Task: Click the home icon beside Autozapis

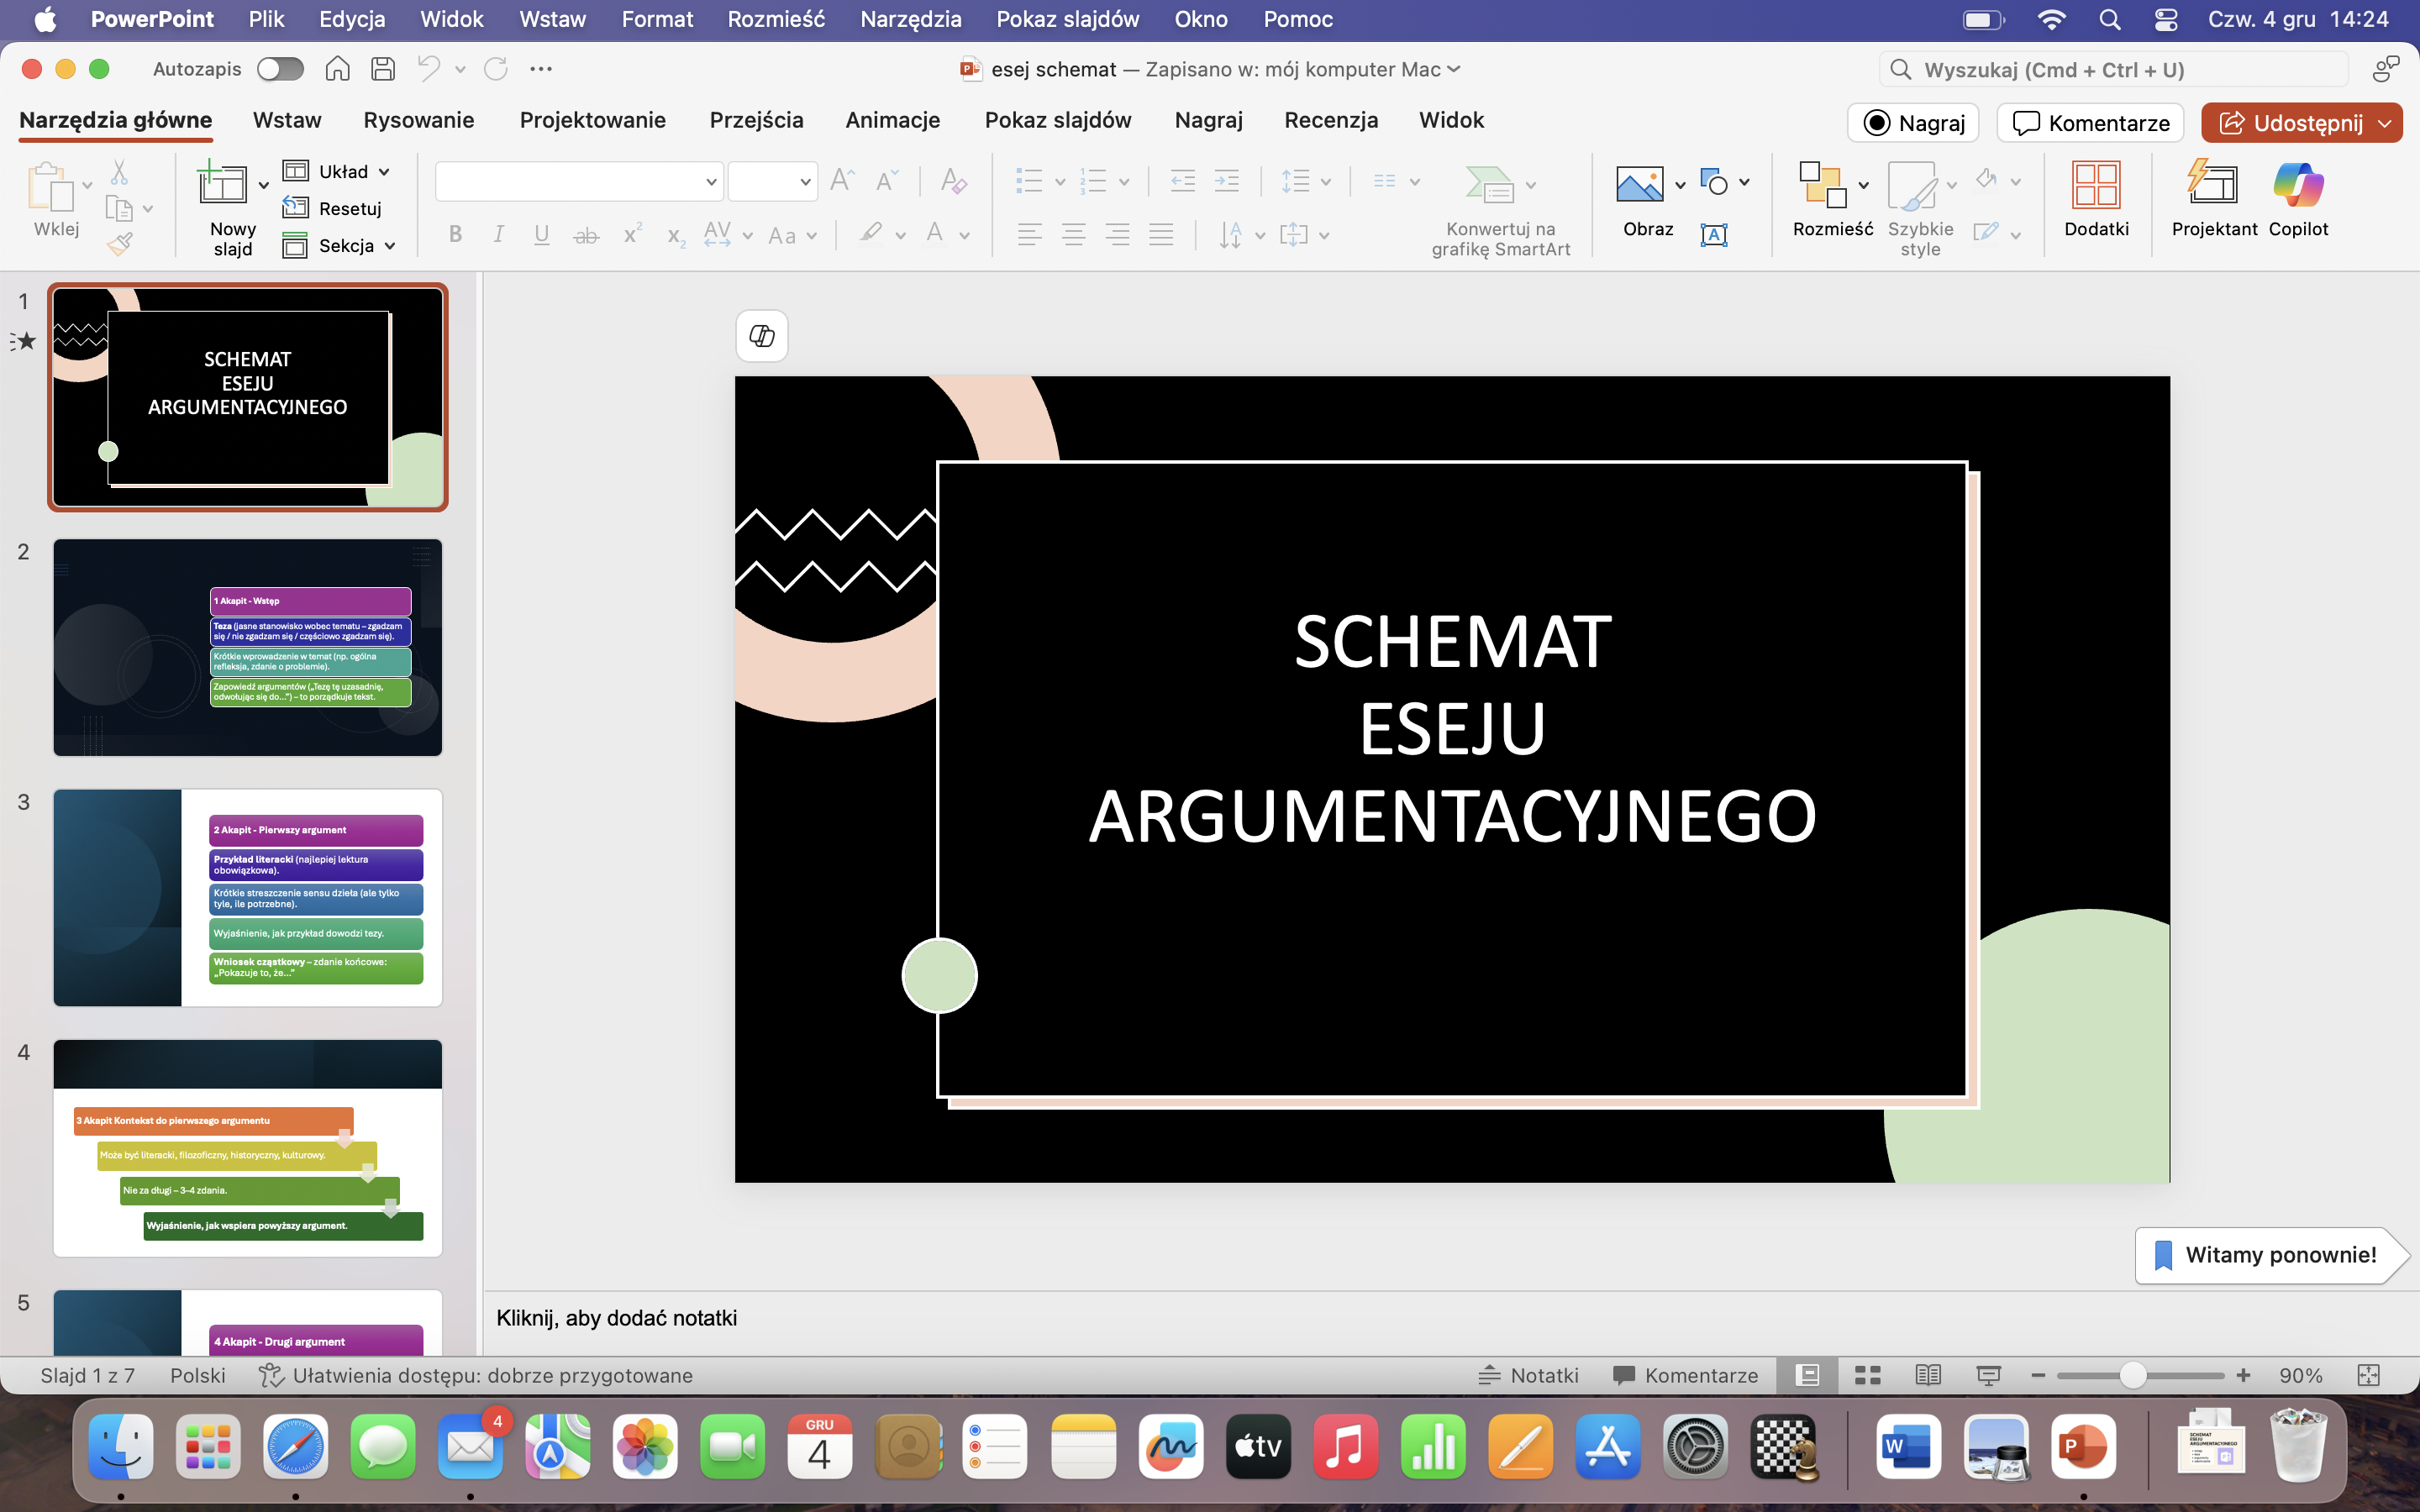Action: (337, 69)
